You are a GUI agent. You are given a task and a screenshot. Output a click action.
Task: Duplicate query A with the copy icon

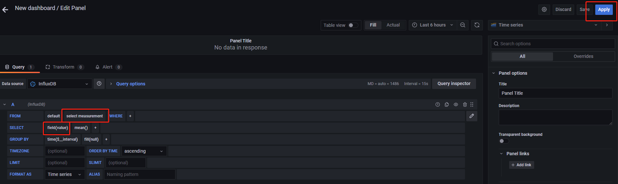point(447,104)
